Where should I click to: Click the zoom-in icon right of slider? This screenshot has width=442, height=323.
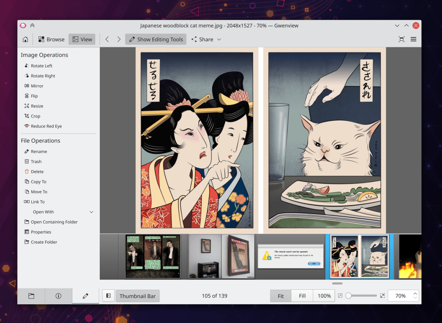383,296
